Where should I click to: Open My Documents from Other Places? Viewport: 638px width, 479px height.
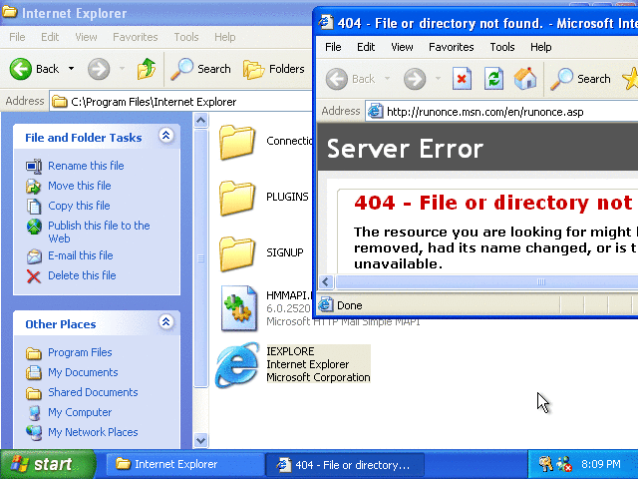(x=83, y=372)
